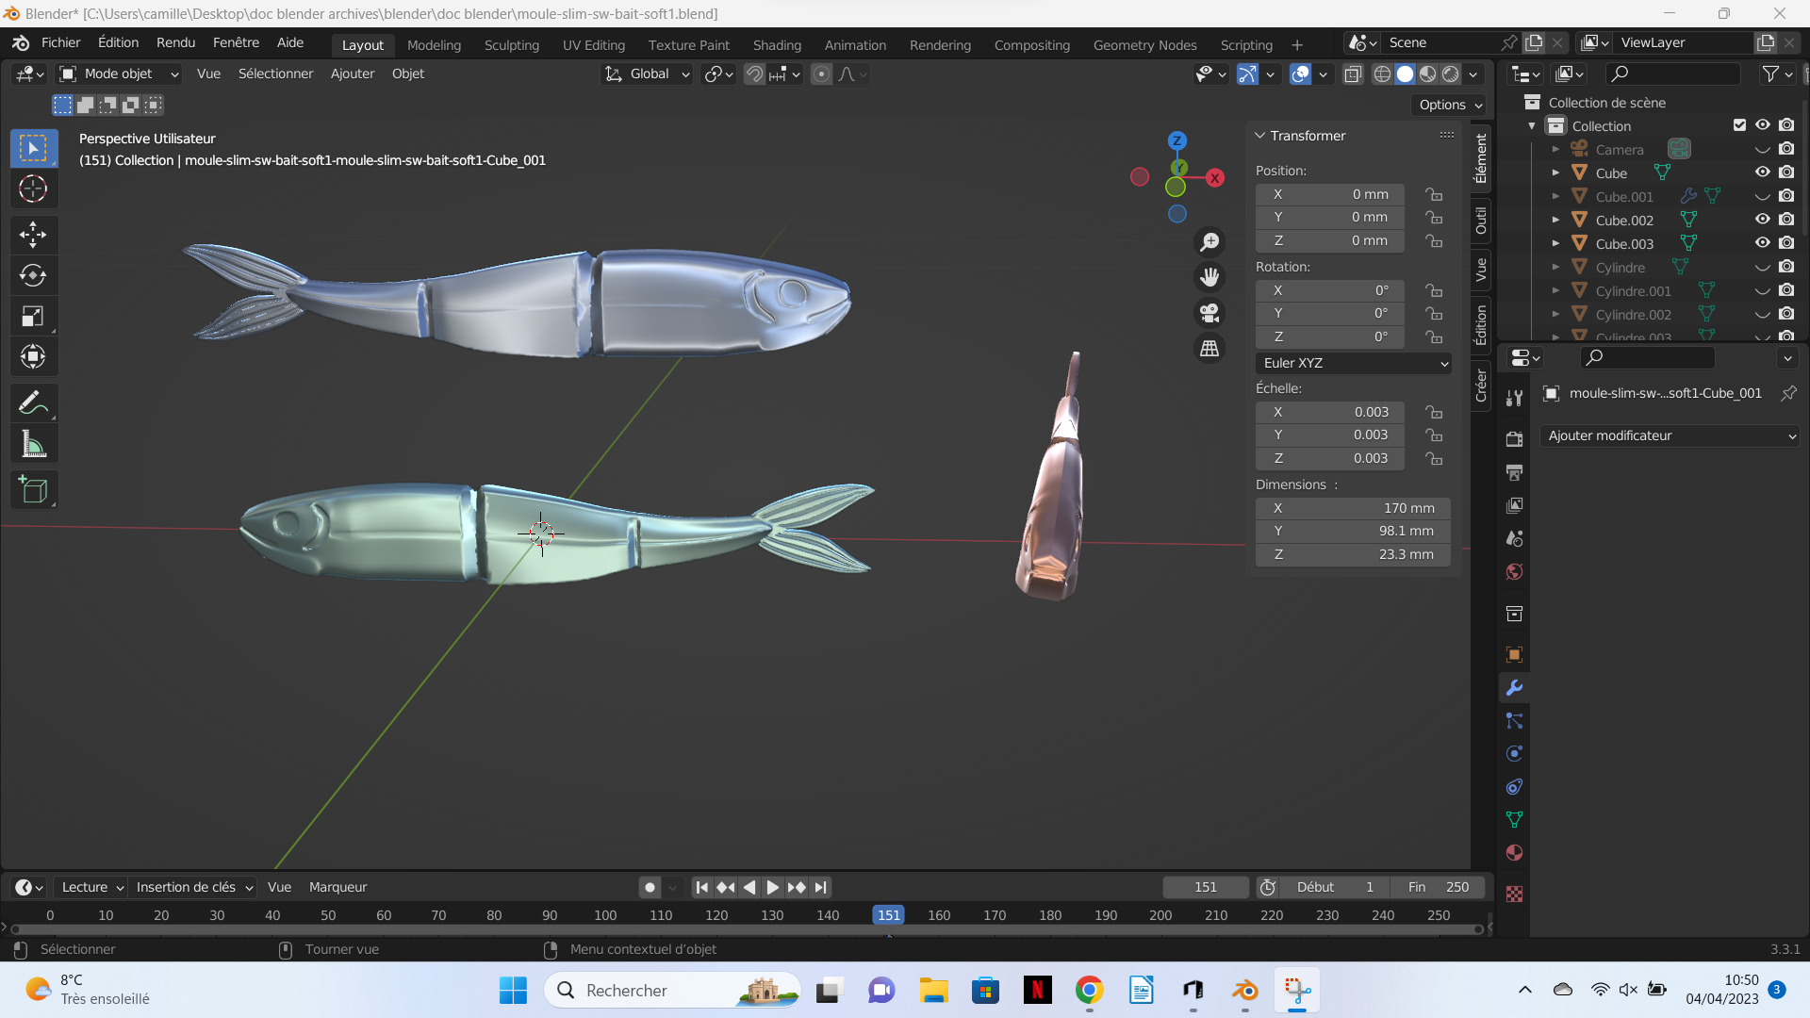Open the World properties tab

coord(1514,571)
